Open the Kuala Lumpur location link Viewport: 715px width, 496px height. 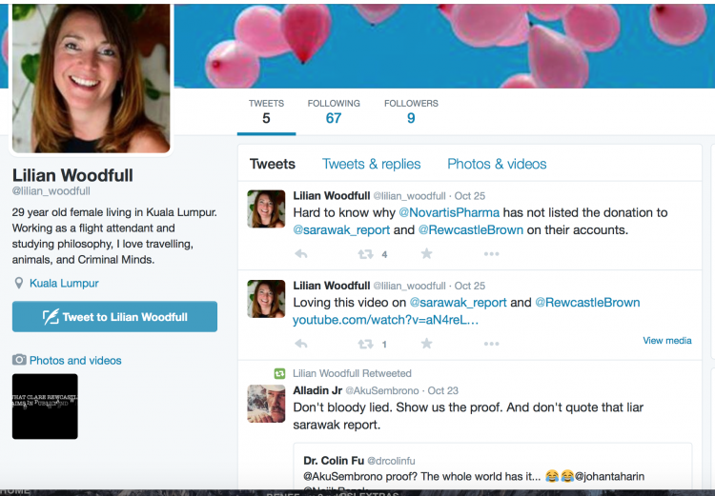[x=64, y=284]
